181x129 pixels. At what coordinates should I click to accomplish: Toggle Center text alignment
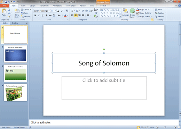(76, 15)
